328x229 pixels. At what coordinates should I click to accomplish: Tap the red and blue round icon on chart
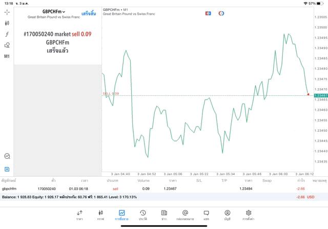pyautogui.click(x=221, y=13)
